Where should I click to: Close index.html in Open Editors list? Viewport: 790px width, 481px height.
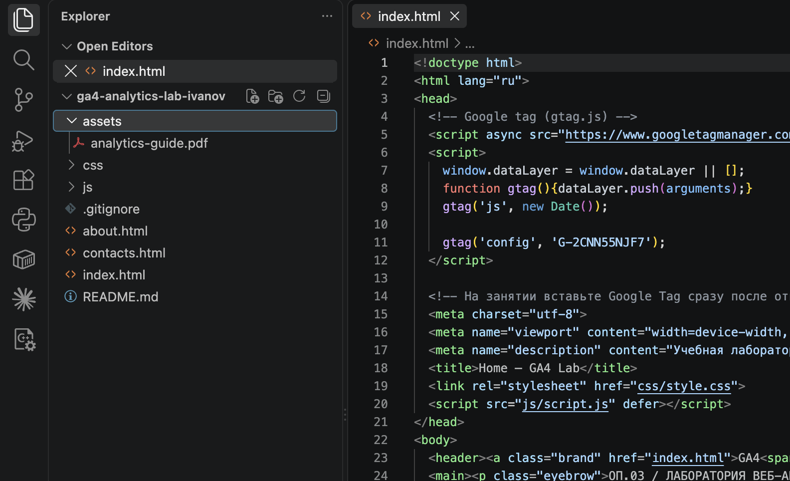(x=71, y=71)
